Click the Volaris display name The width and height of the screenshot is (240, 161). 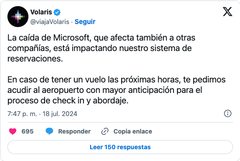pyautogui.click(x=41, y=12)
